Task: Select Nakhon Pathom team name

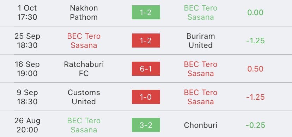Action: point(84,12)
